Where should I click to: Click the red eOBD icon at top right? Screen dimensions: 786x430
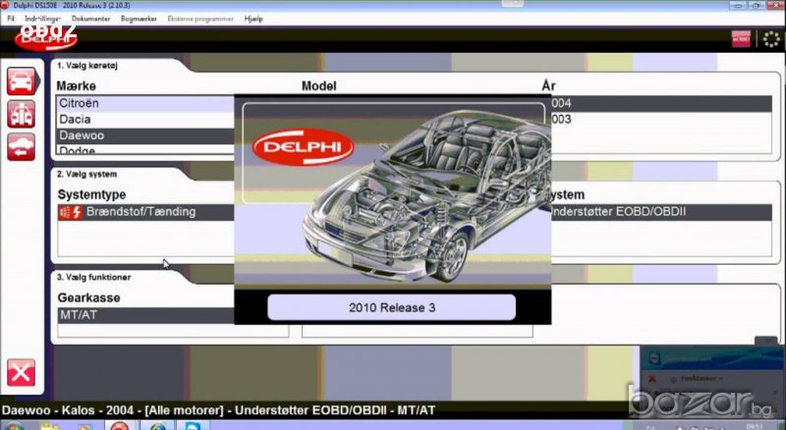click(x=740, y=38)
